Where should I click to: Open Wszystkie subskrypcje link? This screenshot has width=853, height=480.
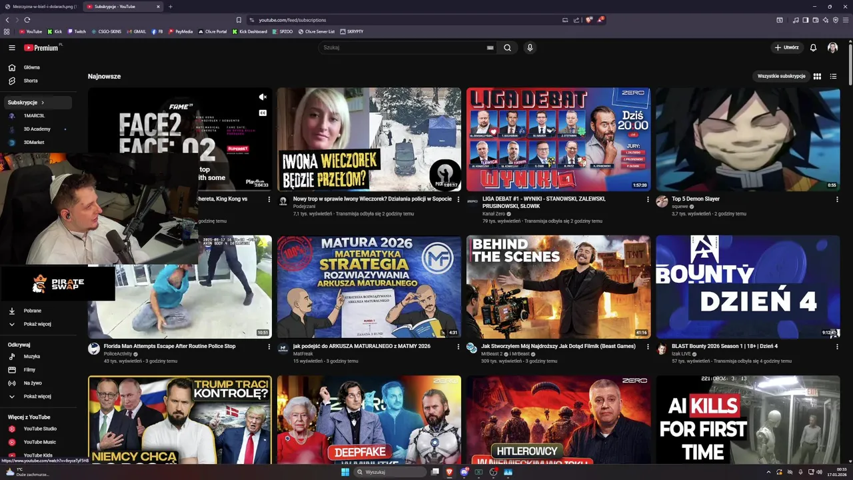click(781, 76)
